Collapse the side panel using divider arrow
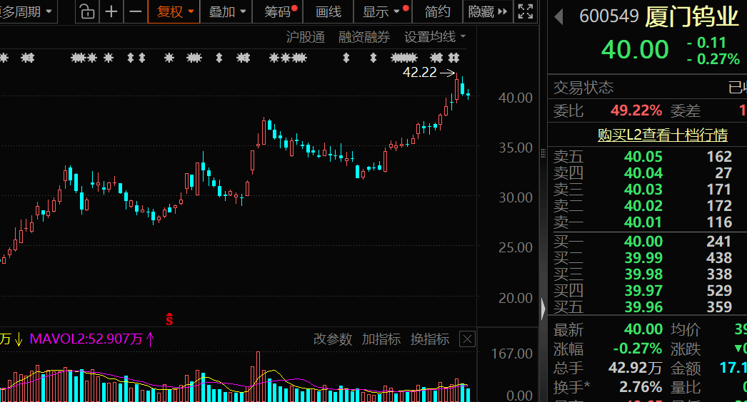 click(x=543, y=309)
